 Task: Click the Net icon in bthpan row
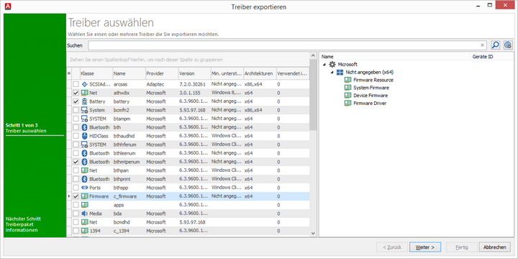click(x=85, y=171)
